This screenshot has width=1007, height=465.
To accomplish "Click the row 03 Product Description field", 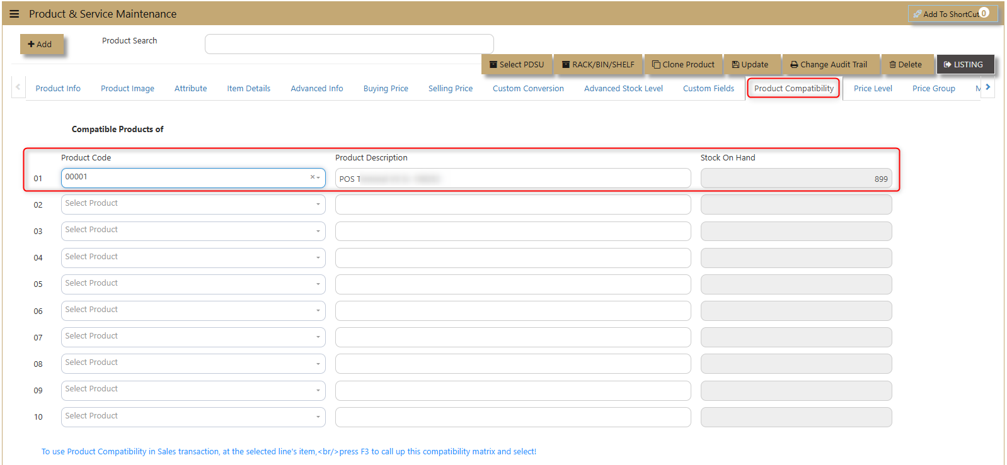I will [513, 231].
